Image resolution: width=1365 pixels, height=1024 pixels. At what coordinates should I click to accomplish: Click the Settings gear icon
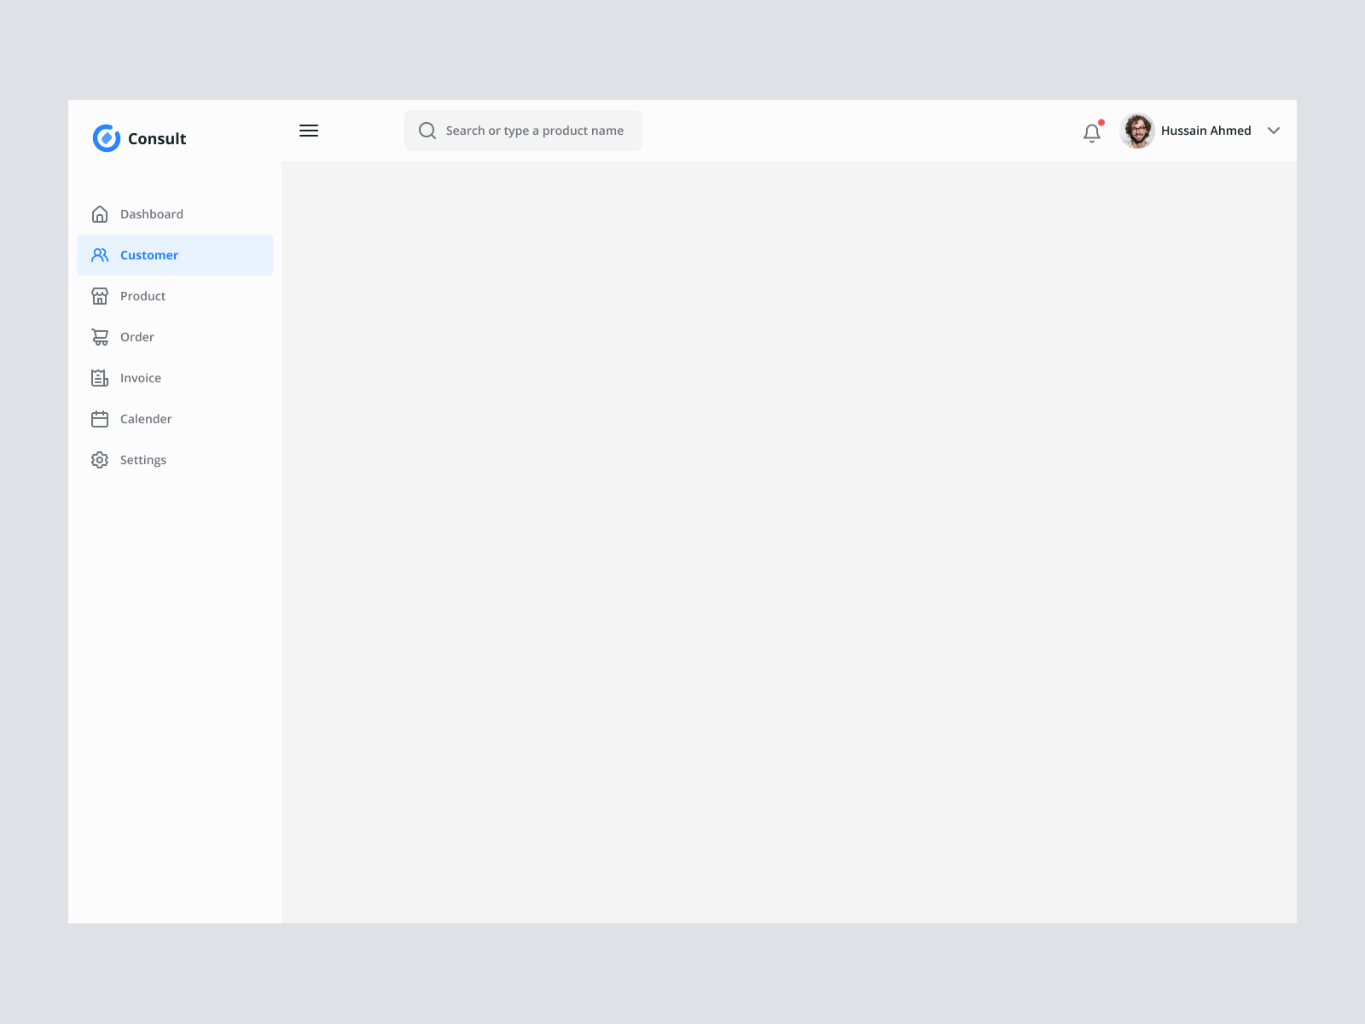100,459
